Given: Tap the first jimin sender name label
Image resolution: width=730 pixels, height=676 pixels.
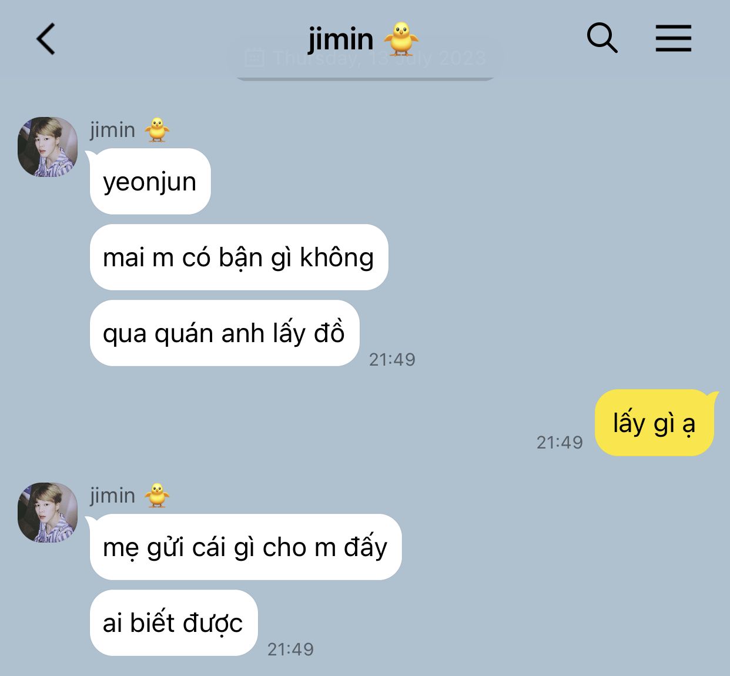Looking at the screenshot, I should tap(112, 130).
